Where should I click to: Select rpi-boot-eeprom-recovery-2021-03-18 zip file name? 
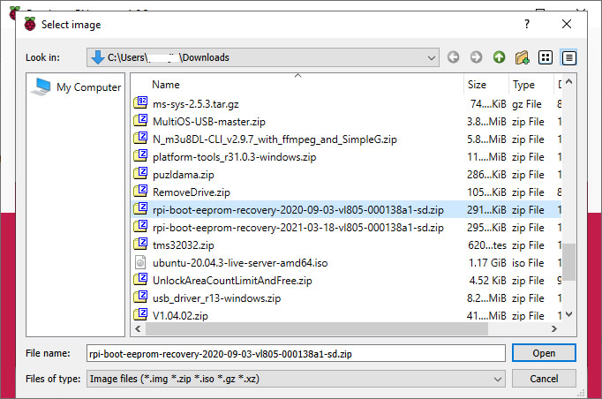coord(298,228)
